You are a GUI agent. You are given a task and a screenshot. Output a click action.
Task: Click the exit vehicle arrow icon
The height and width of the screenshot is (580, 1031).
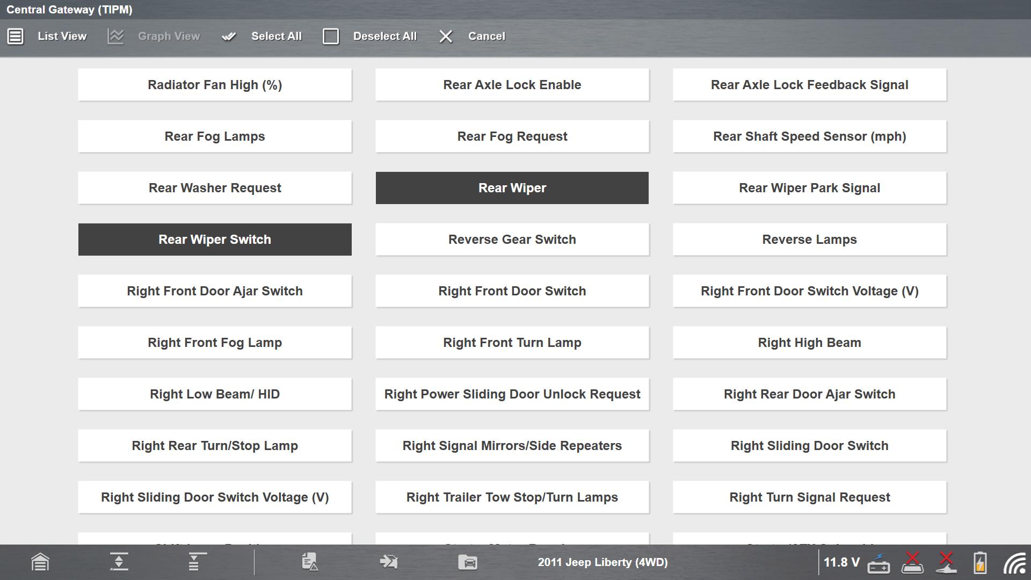[388, 562]
